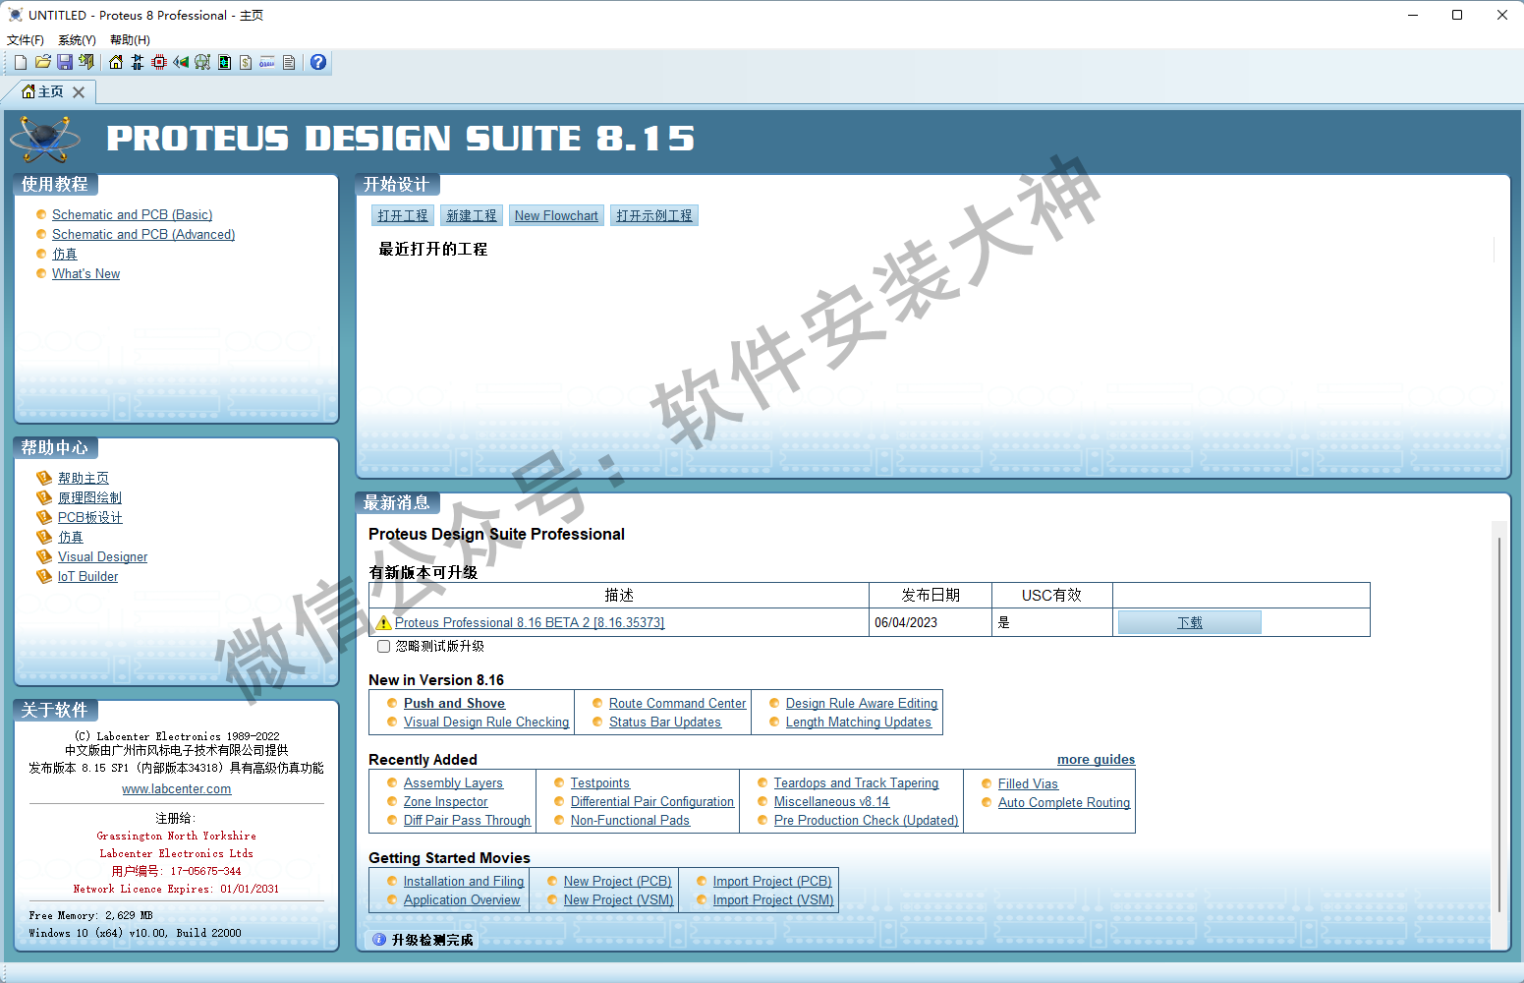Screen dimensions: 1524x983
Task: Open the Differential Pair Configuration guide
Action: pyautogui.click(x=652, y=801)
